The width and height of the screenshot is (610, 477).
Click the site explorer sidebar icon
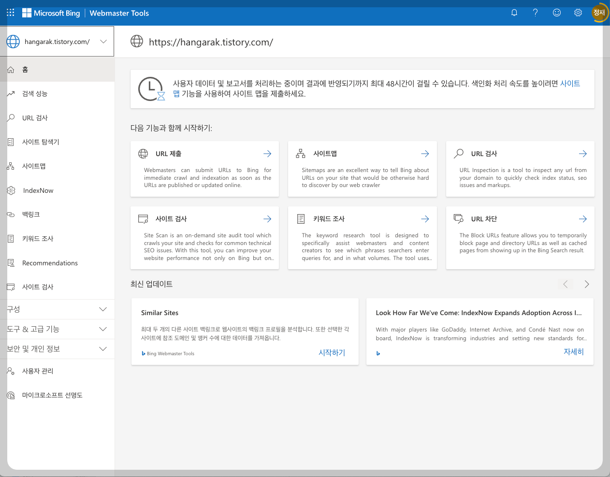(x=11, y=142)
